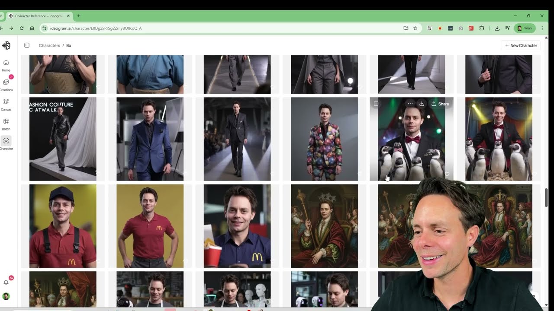Screen dimensions: 554x311
Task: Click the New Character button
Action: 521,45
